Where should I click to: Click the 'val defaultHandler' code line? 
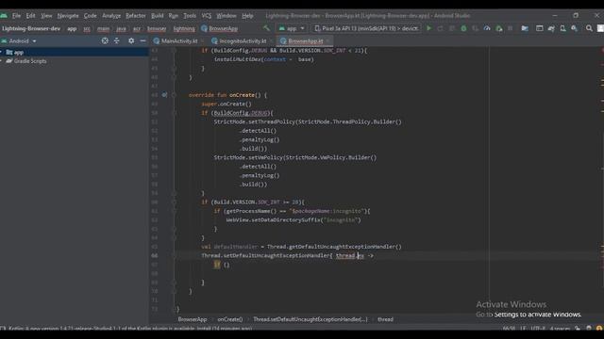[x=301, y=247]
